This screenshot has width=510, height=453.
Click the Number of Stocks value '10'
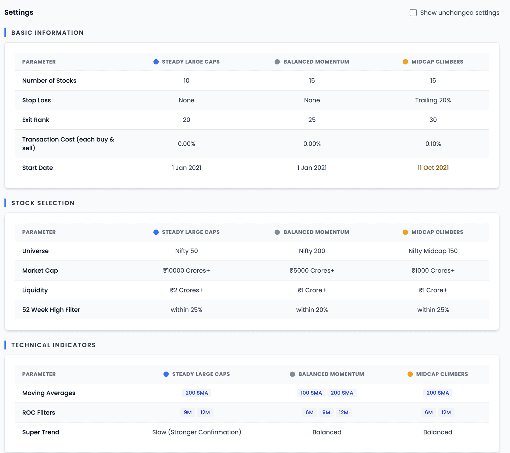click(186, 81)
